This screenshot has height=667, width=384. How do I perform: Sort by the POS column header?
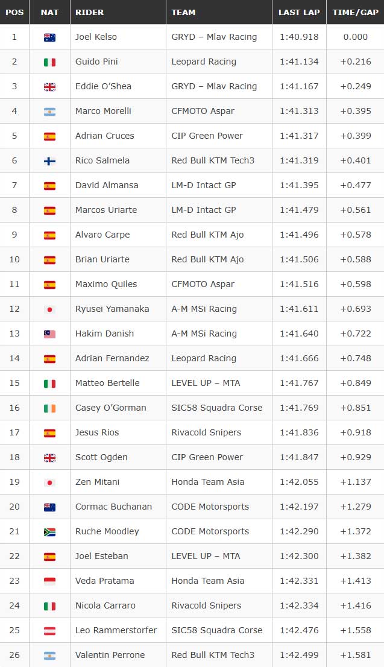[14, 12]
